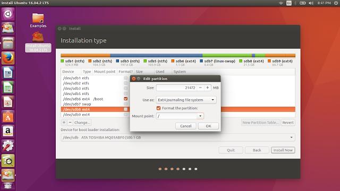Click the volume icon in top panel
The image size is (340, 191).
[x=311, y=3]
